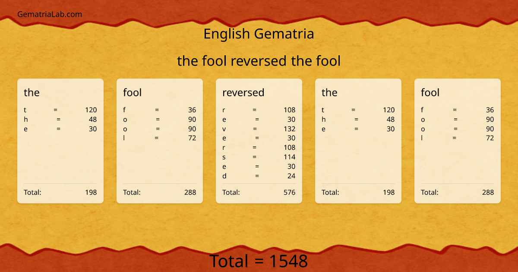518x272 pixels.
Task: Select the 576 total of the reversed card
Action: tap(290, 192)
